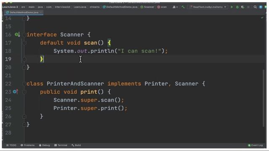The image size is (269, 151).
Task: Open the user account icon menu
Action: coord(175,7)
